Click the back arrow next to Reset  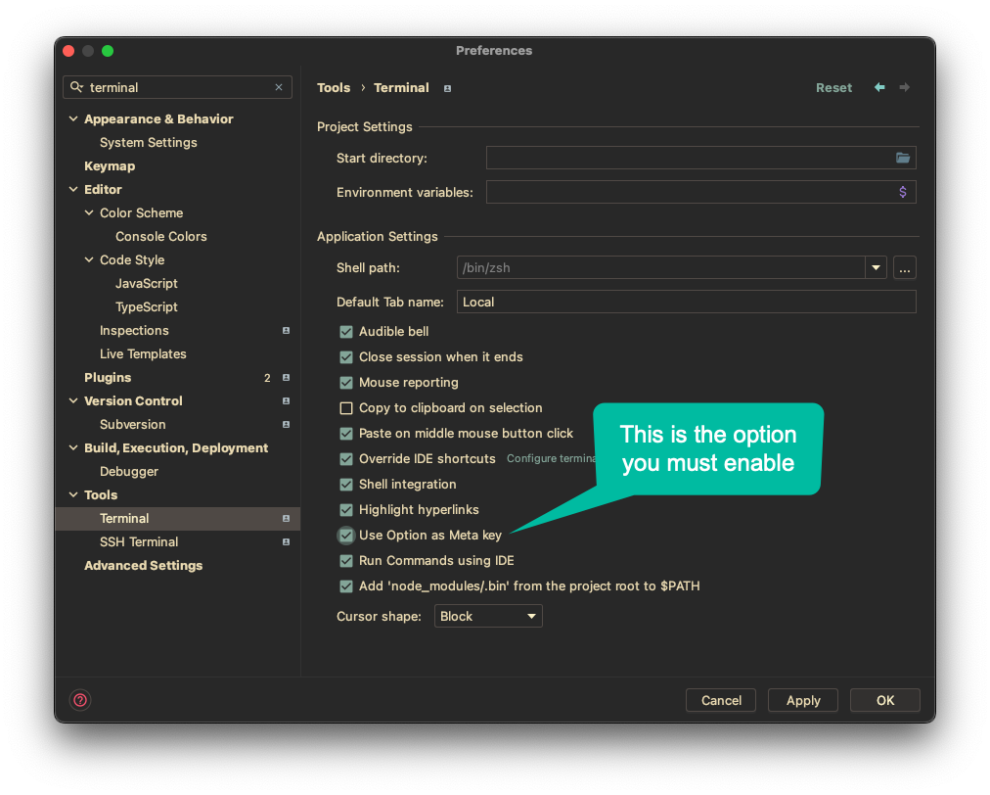coord(878,87)
